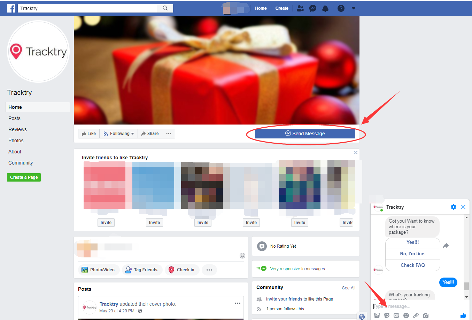Click the Send Message button

pos(305,134)
